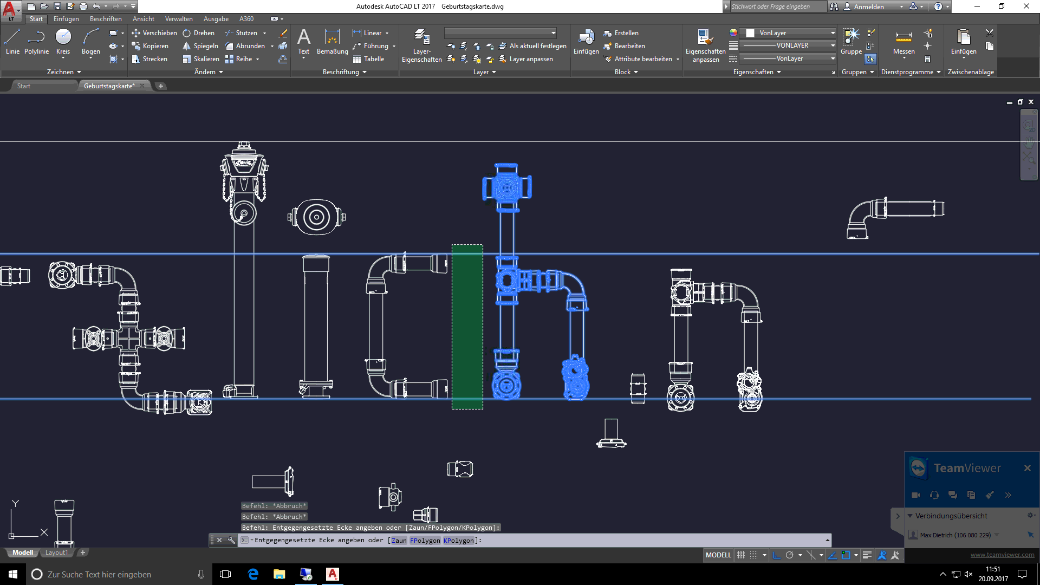
Task: Open Layer-Eigenschaften manager
Action: [422, 45]
